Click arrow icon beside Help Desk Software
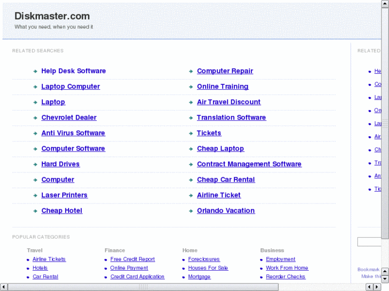Image resolution: width=389 pixels, height=291 pixels. [x=35, y=72]
